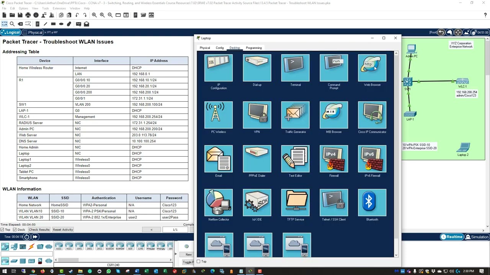490x275 pixels.
Task: Select the Delete tool
Action: point(20,24)
